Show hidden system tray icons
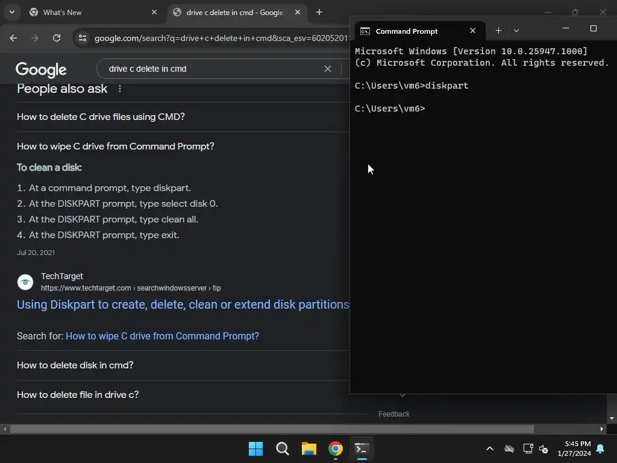This screenshot has height=463, width=617. coord(490,449)
